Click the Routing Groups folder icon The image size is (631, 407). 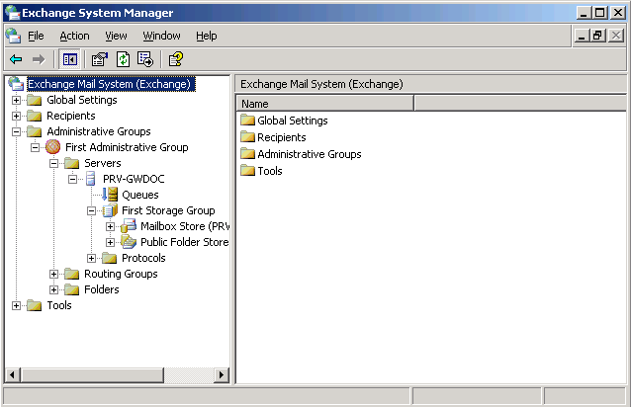coord(72,274)
